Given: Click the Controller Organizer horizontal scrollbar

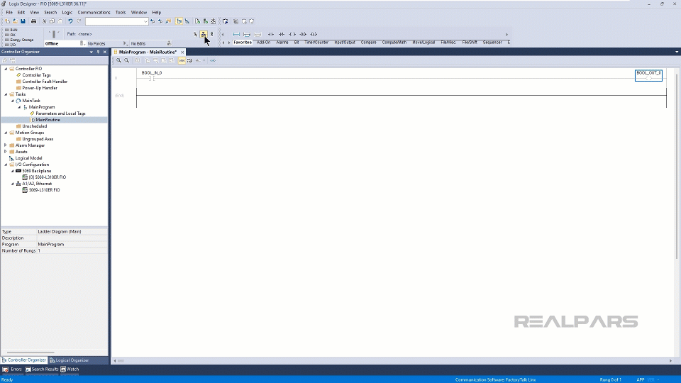Looking at the screenshot, I should [x=31, y=353].
